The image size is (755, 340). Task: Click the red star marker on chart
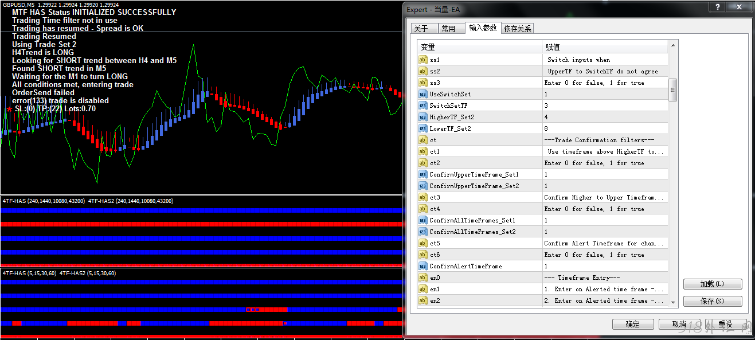[9, 109]
